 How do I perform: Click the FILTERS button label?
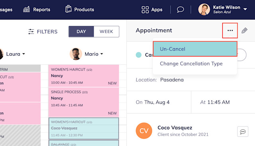(x=47, y=31)
